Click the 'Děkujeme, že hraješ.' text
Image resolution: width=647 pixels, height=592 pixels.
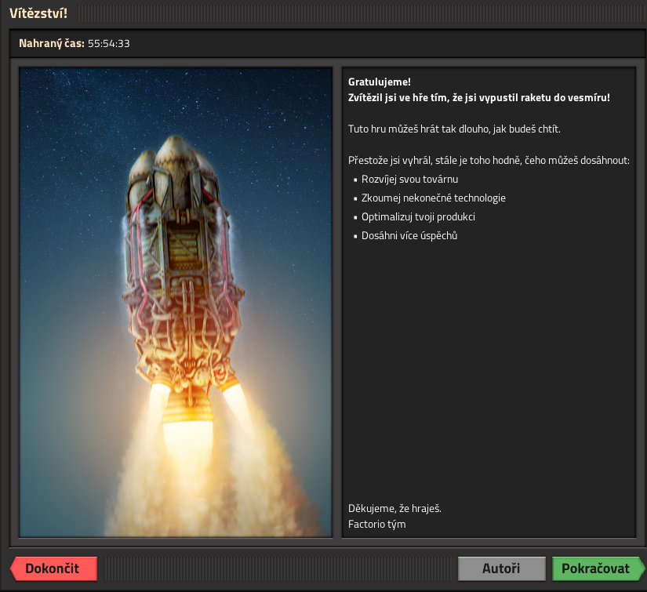pos(394,508)
